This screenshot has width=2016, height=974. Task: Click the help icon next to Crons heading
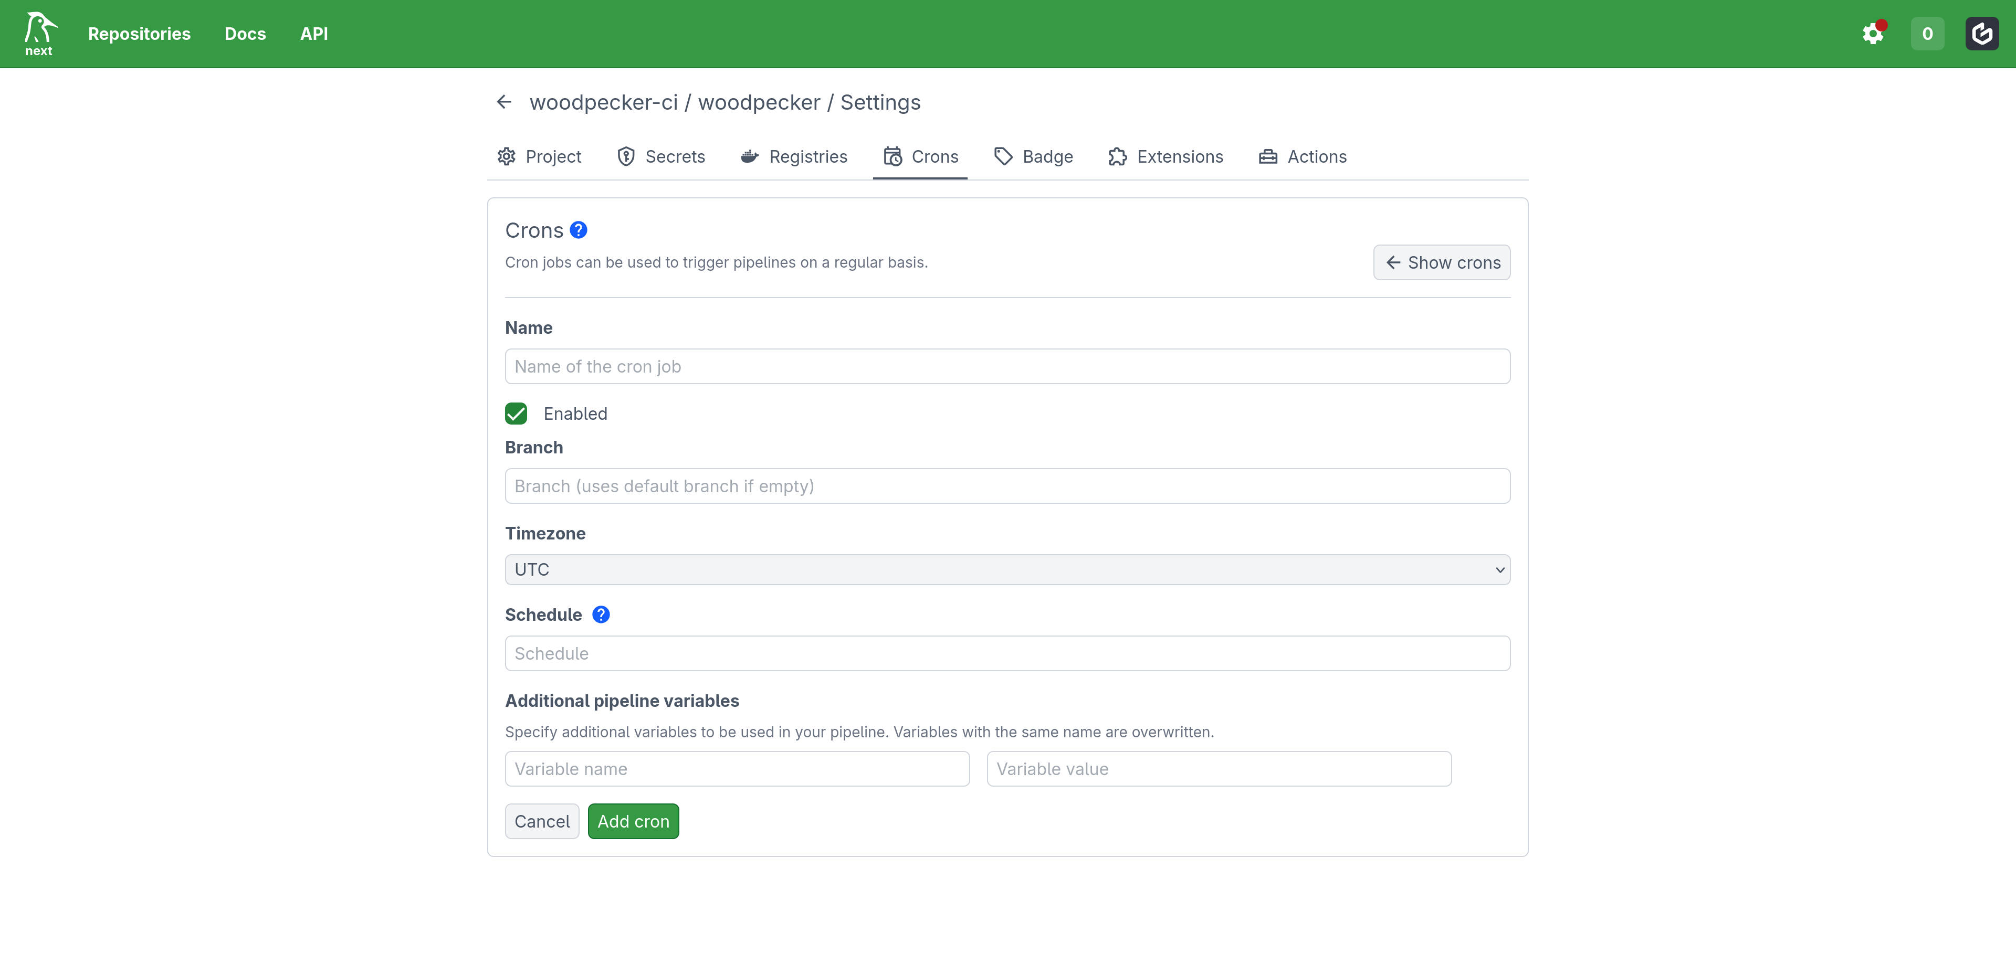579,230
